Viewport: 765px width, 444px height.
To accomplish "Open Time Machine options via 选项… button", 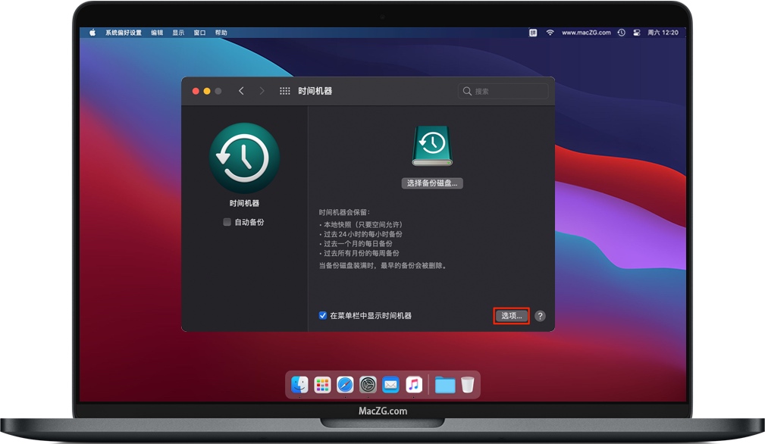I will pos(510,315).
